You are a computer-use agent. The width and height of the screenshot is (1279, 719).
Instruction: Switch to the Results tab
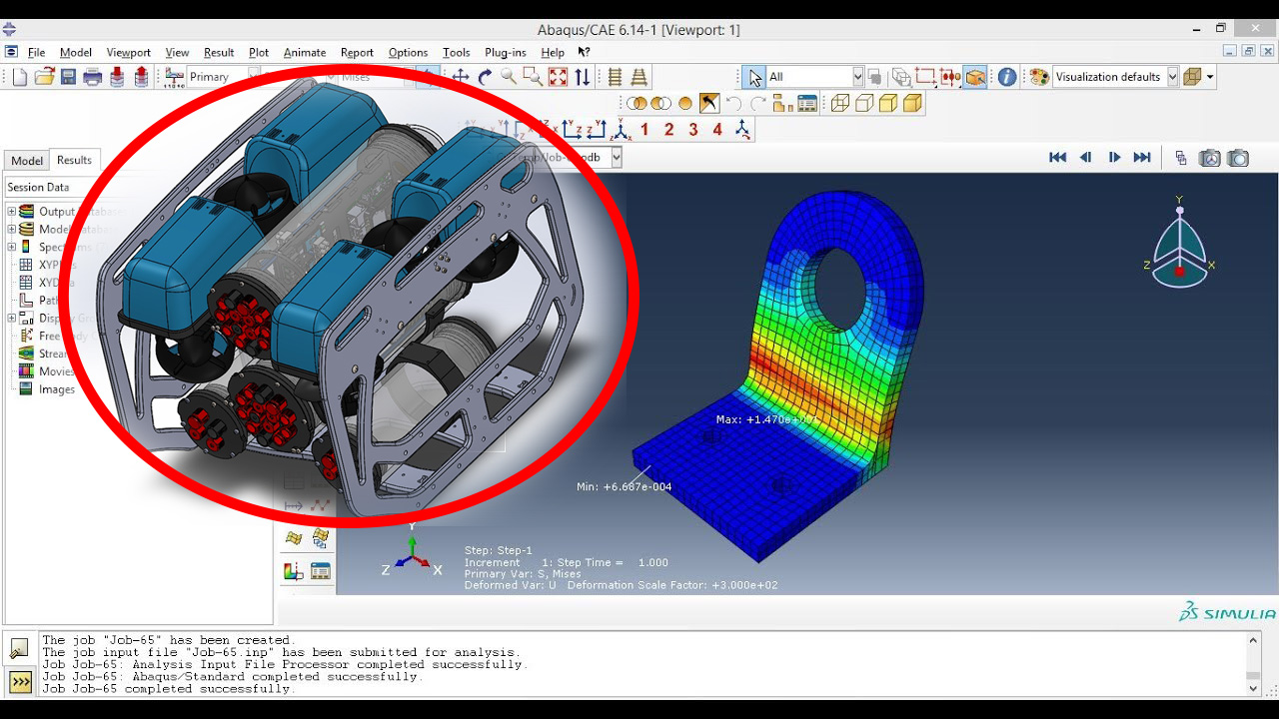coord(74,160)
